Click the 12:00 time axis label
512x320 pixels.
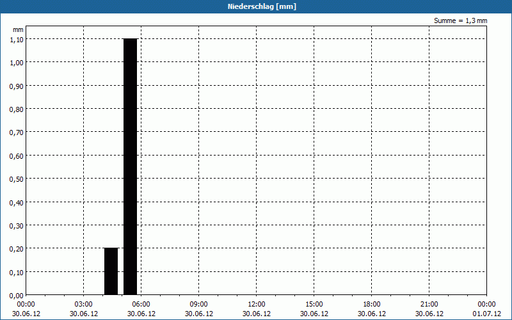pos(257,305)
